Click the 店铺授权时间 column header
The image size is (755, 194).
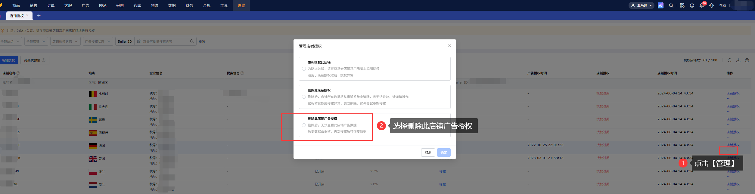click(667, 73)
